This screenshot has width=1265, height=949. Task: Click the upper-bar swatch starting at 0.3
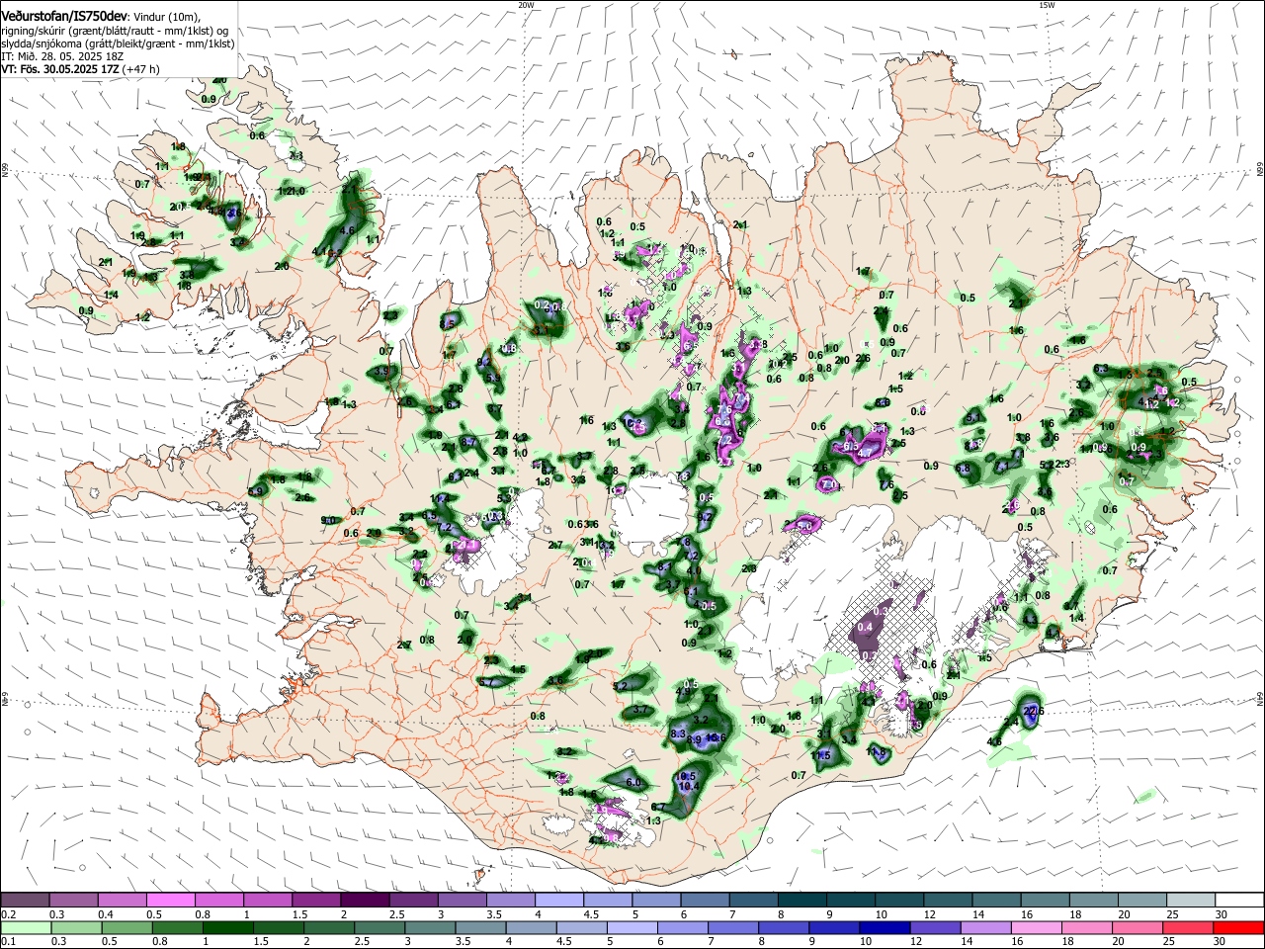click(73, 901)
